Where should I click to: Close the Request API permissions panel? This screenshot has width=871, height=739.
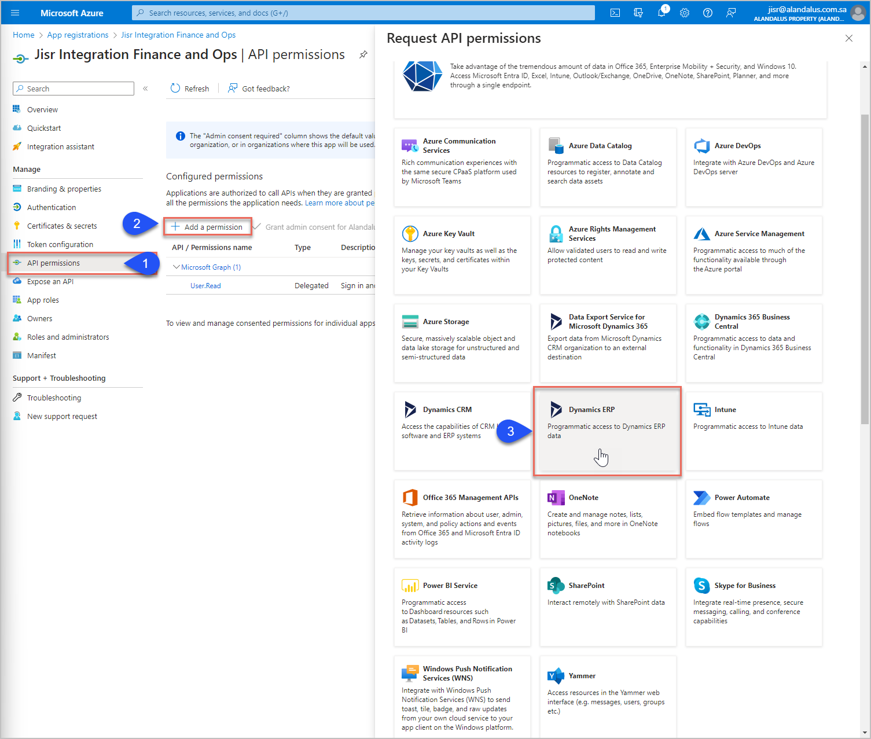coord(848,38)
